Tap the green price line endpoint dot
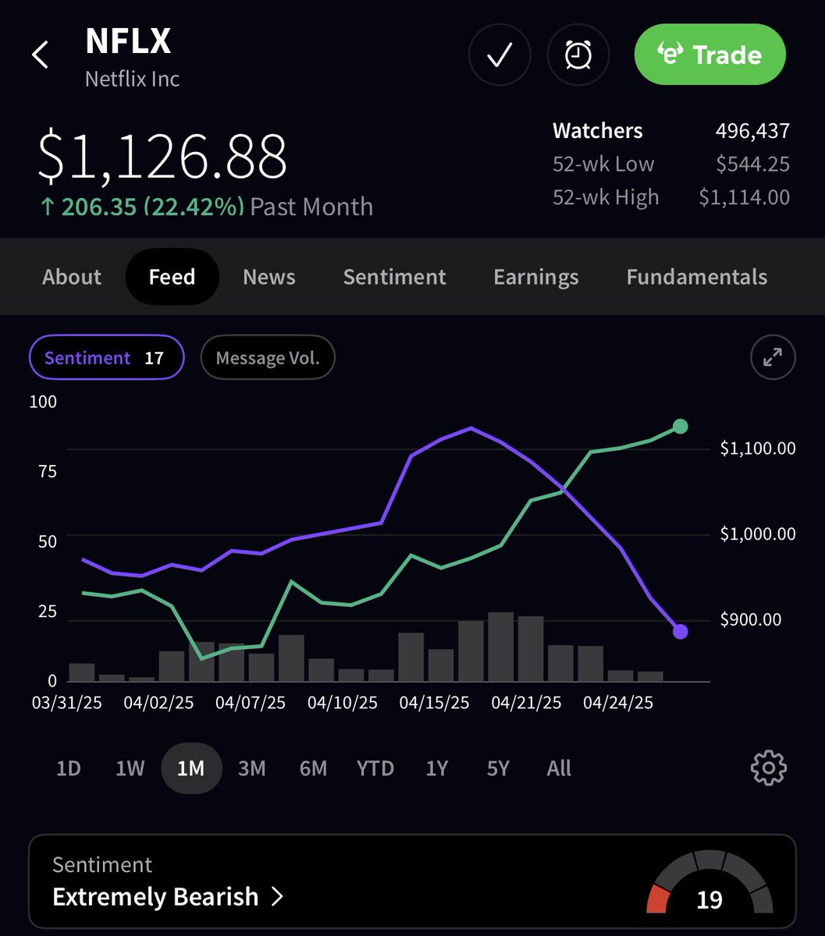Screen dimensions: 825x936 [681, 426]
